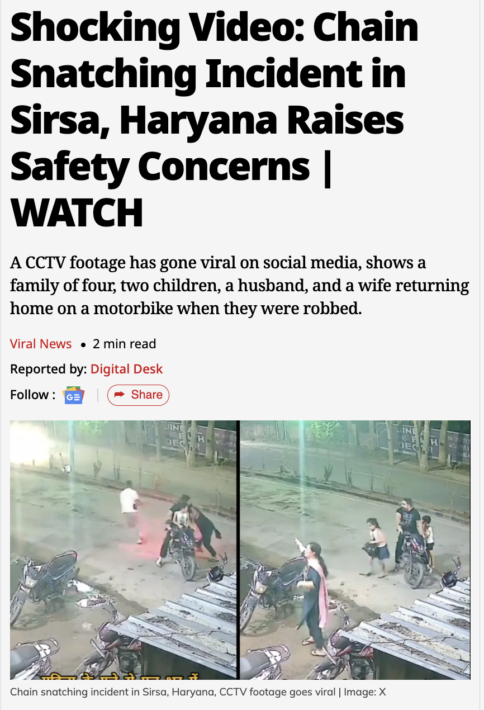484x710 pixels.
Task: Click the 'Follow :' label
Action: point(32,395)
